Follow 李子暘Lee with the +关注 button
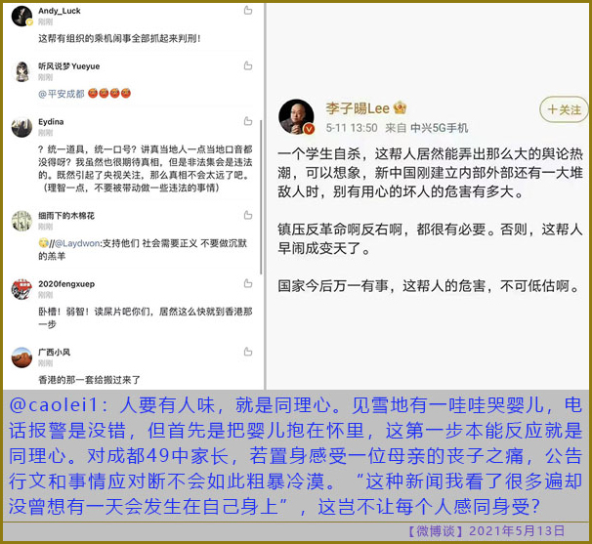The height and width of the screenshot is (544, 592). pyautogui.click(x=564, y=109)
